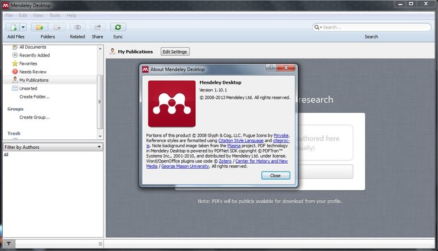
Task: Click the Favorites star icon
Action: (x=15, y=63)
